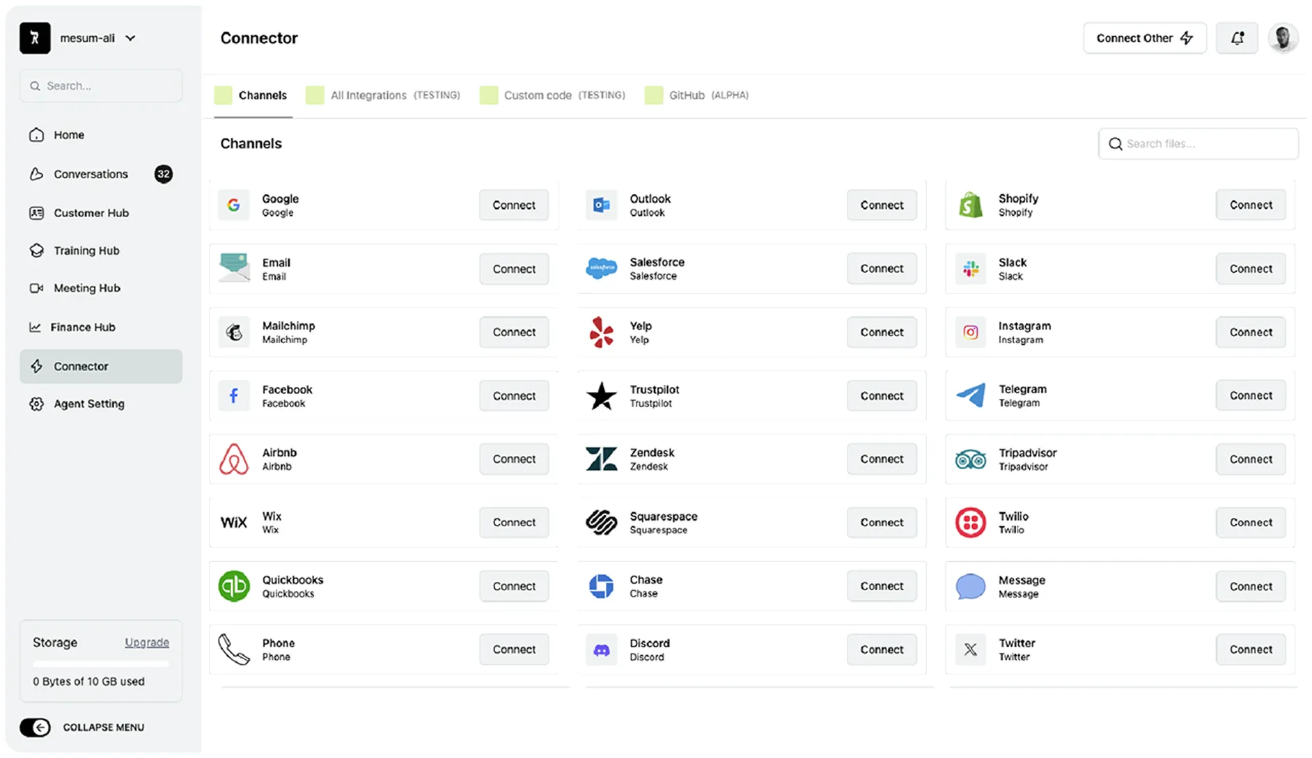Click Connect next to Trustpilot
The image size is (1312, 758).
pos(882,395)
